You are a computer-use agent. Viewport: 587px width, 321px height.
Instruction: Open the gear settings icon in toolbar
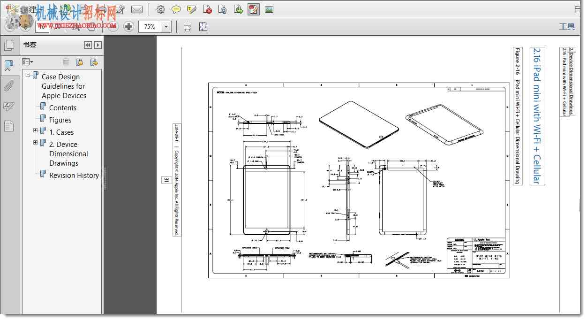click(161, 9)
